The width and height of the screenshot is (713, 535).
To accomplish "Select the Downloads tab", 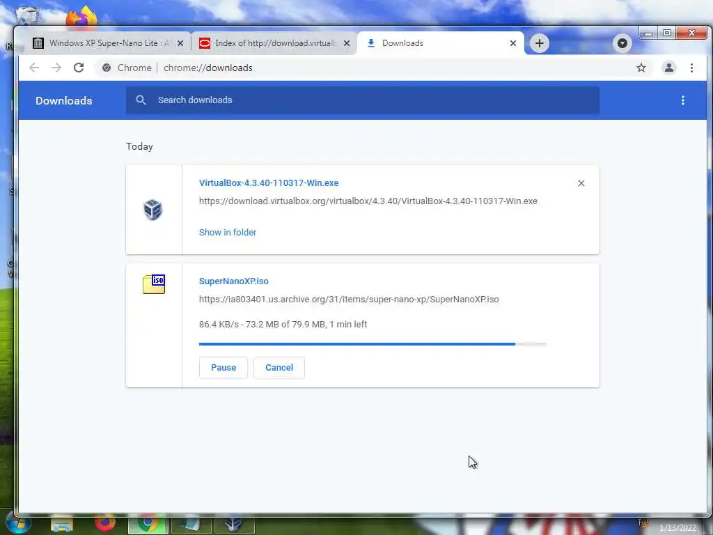I will 440,43.
